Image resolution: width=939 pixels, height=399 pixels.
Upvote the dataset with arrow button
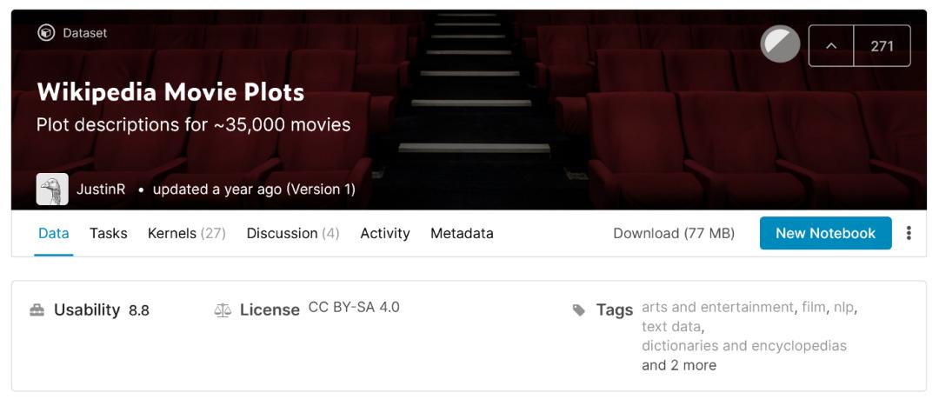[831, 46]
